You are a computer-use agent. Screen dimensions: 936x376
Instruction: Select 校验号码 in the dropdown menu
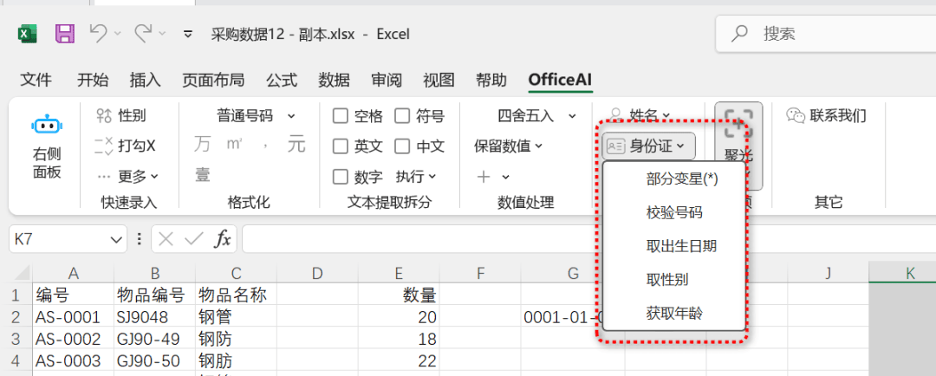tap(673, 212)
